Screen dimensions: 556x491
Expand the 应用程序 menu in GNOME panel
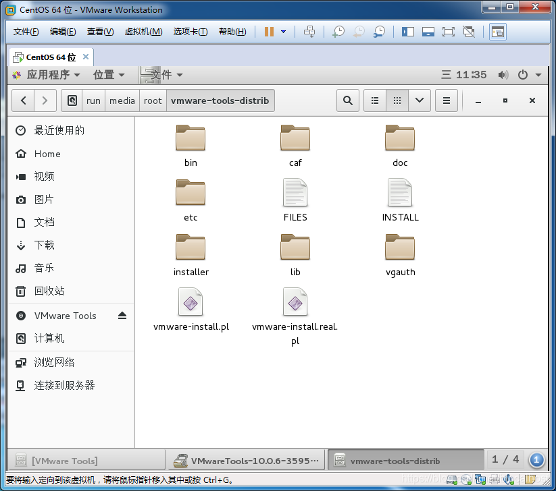(x=47, y=75)
